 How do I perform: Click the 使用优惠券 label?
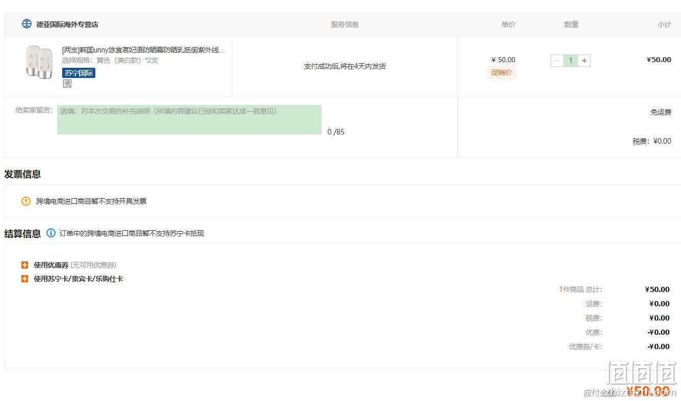(51, 265)
